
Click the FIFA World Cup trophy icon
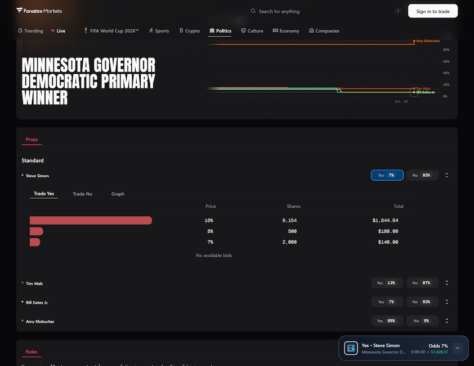(x=86, y=30)
